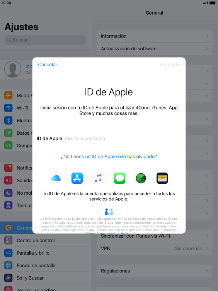Open forgotten Apple ID link
218x291 pixels.
click(x=109, y=157)
